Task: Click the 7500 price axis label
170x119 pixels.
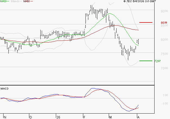Action: [164, 54]
